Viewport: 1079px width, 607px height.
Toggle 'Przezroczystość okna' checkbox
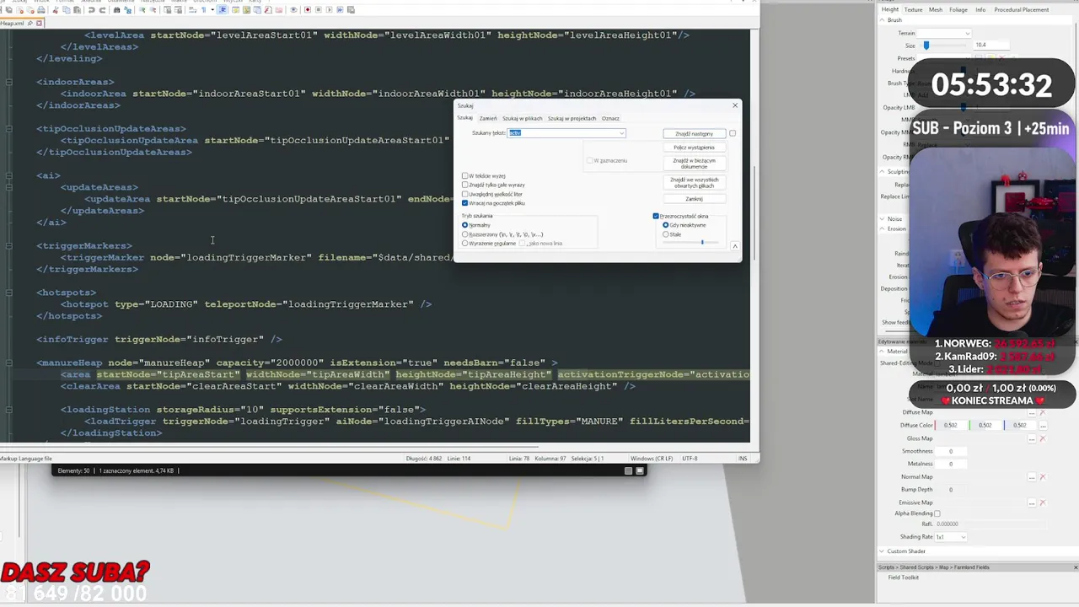656,216
